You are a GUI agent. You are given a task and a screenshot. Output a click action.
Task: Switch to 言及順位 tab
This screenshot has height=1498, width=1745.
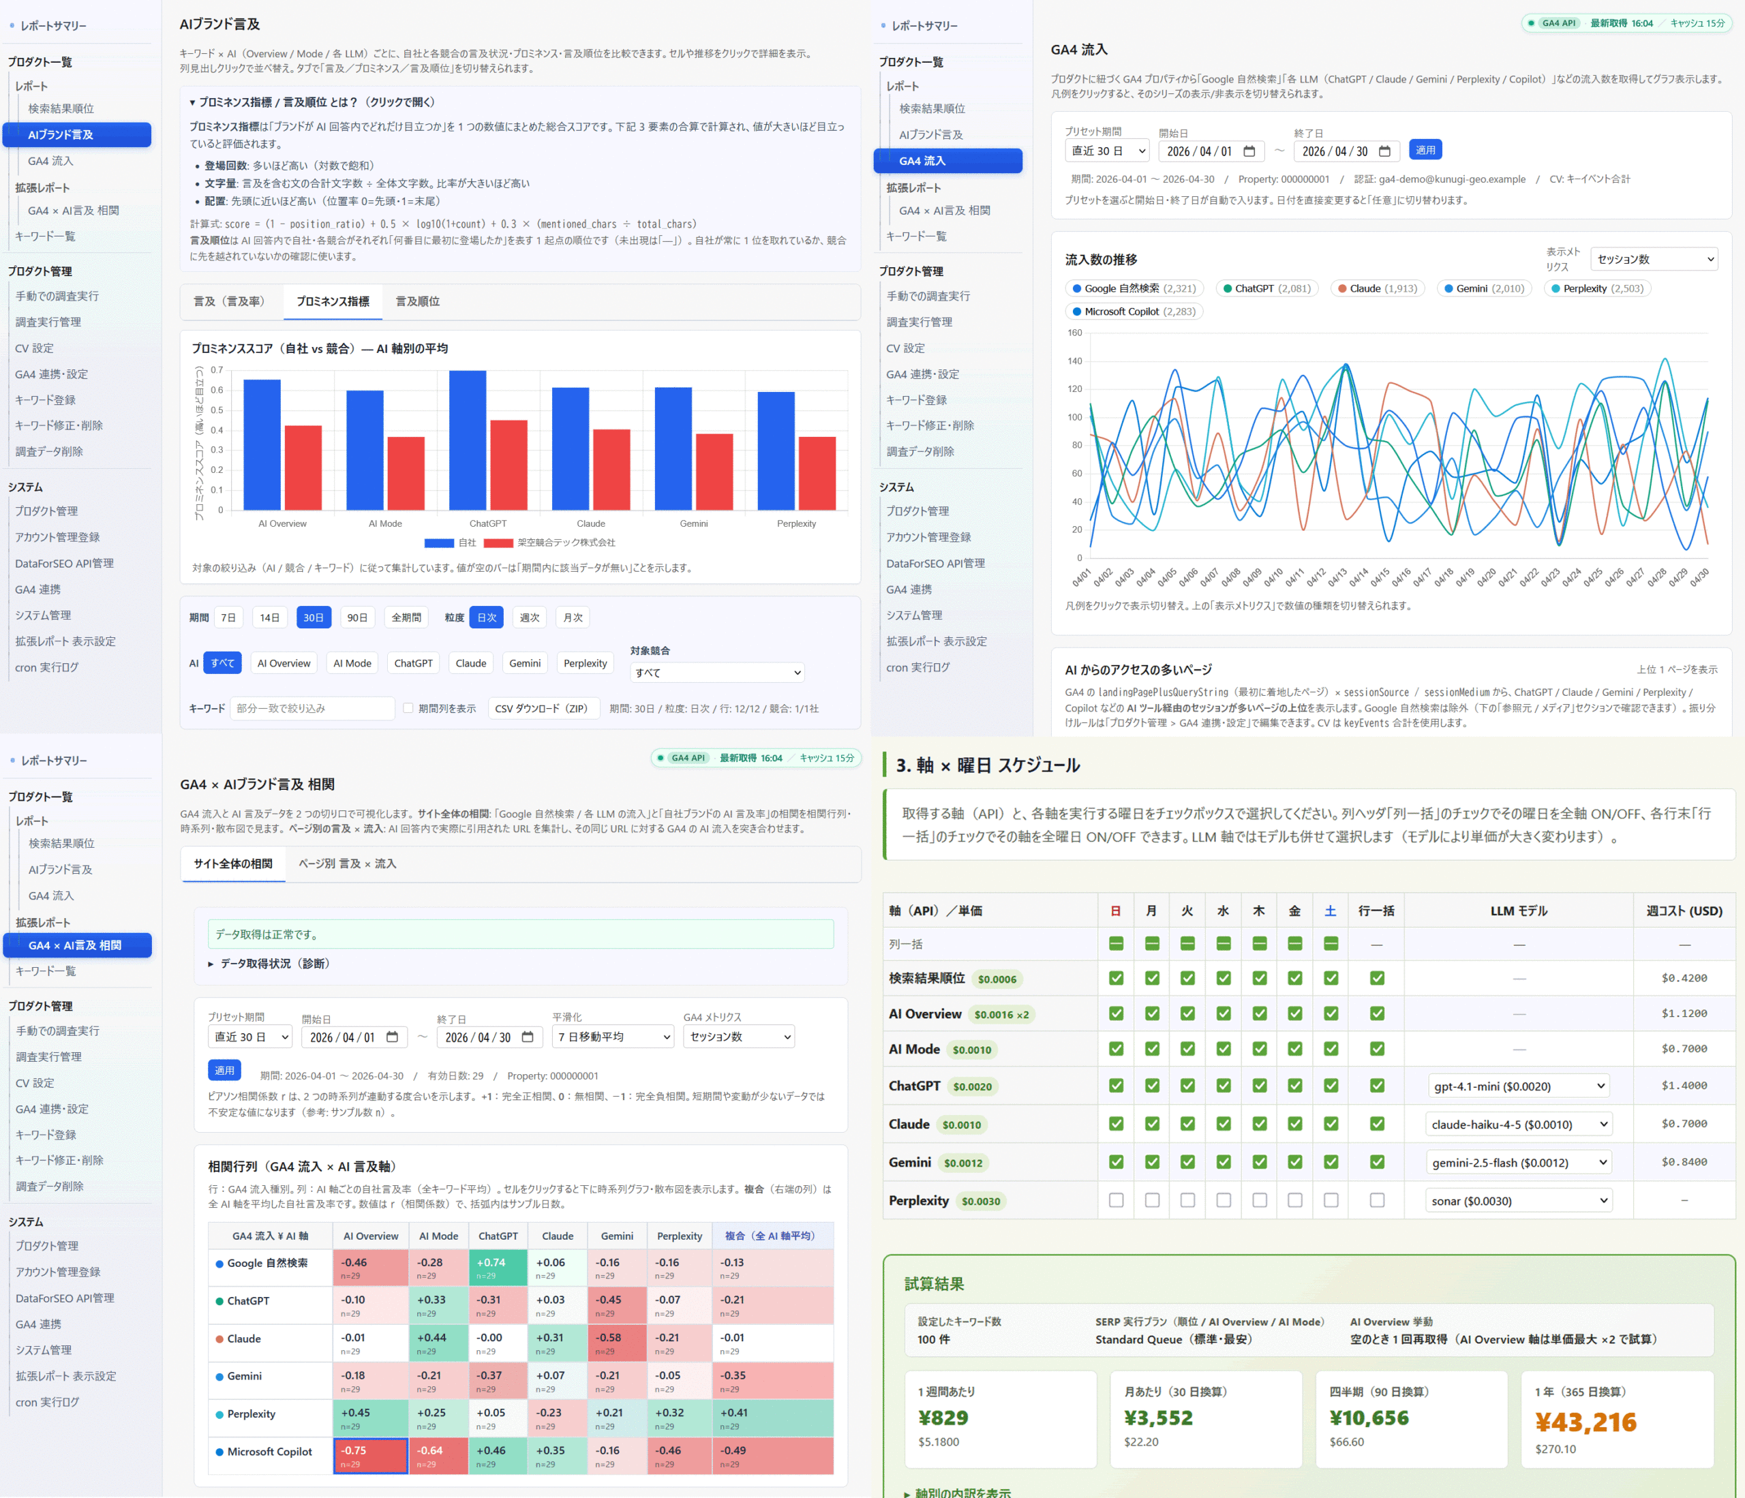click(x=418, y=301)
